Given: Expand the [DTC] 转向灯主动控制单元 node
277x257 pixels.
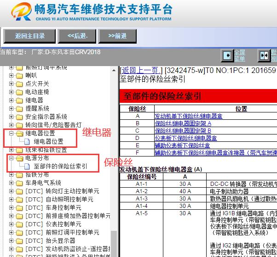Looking at the screenshot, I should pyautogui.click(x=11, y=191).
